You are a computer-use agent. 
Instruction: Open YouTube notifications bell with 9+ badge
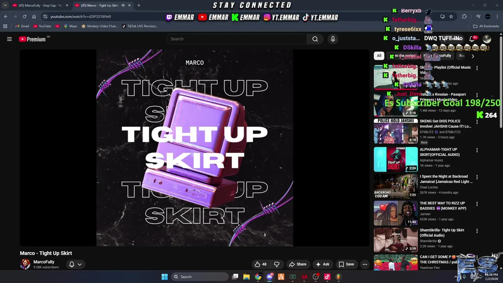tap(473, 39)
